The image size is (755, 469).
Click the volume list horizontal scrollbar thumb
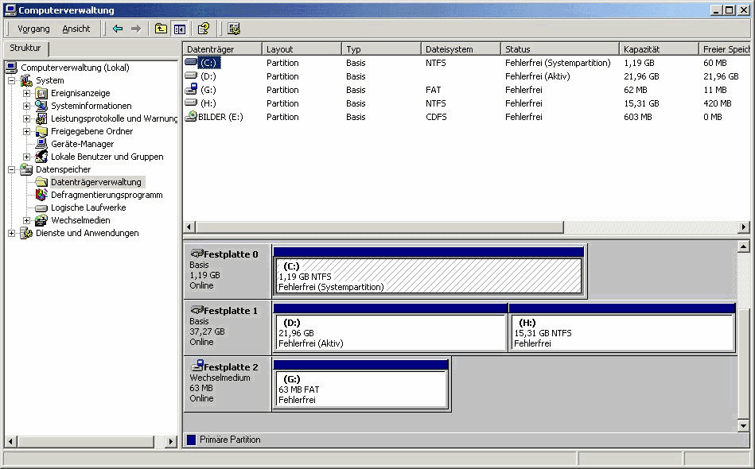pos(379,227)
